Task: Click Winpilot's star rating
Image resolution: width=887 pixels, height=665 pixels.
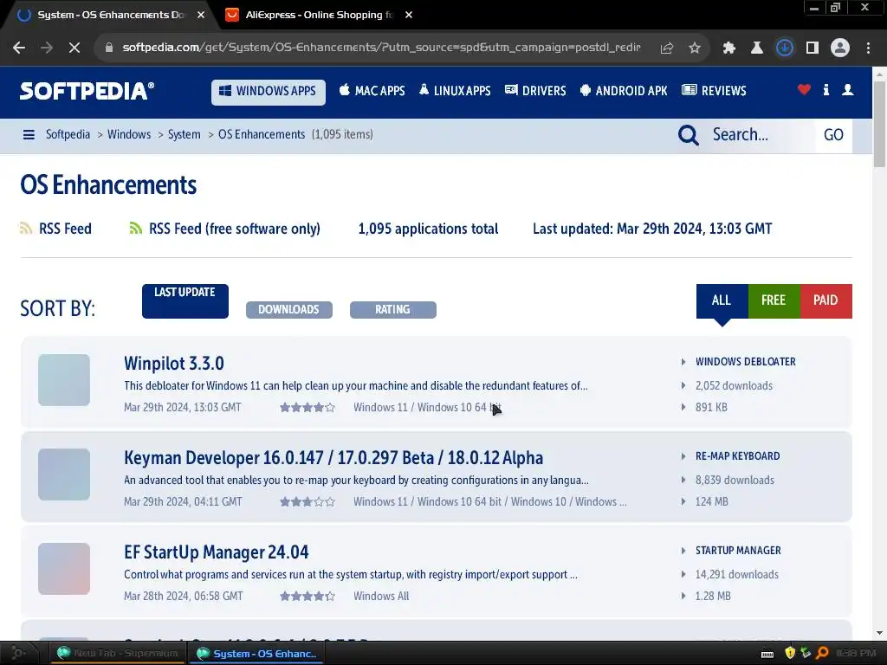Action: click(x=308, y=407)
